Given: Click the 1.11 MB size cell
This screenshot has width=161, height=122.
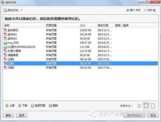Looking at the screenshot, I should coord(85,47).
